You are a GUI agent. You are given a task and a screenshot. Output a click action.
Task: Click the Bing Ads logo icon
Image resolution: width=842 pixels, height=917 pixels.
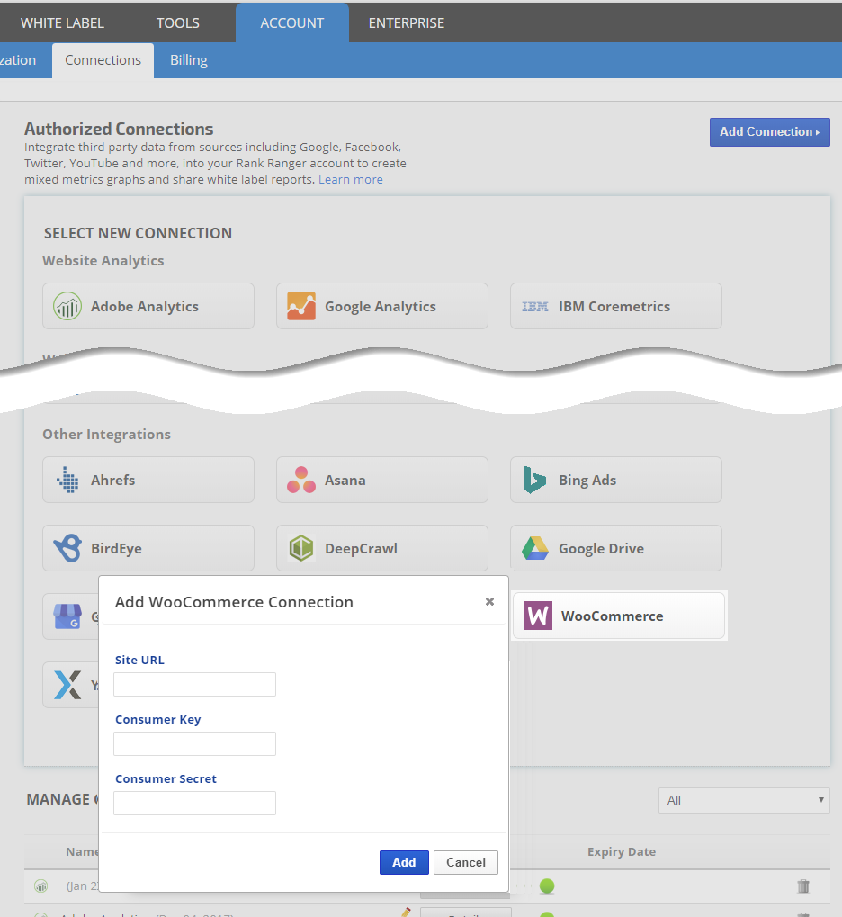534,480
